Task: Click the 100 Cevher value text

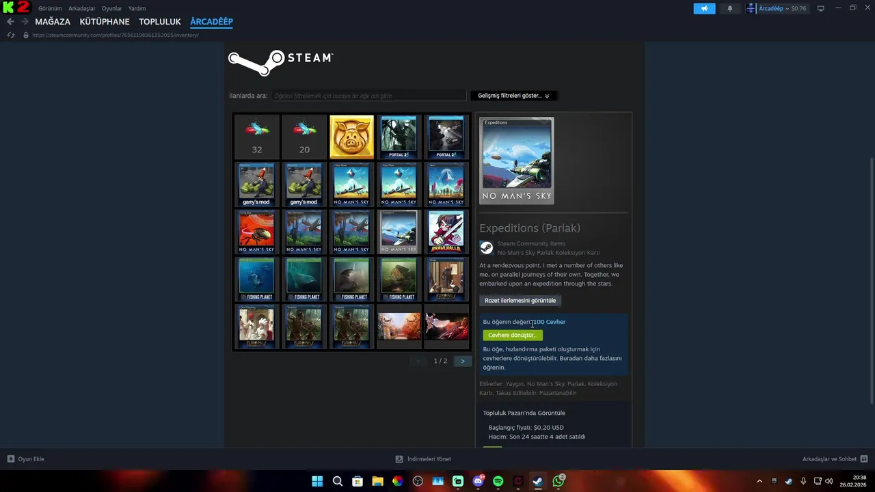Action: pyautogui.click(x=549, y=322)
